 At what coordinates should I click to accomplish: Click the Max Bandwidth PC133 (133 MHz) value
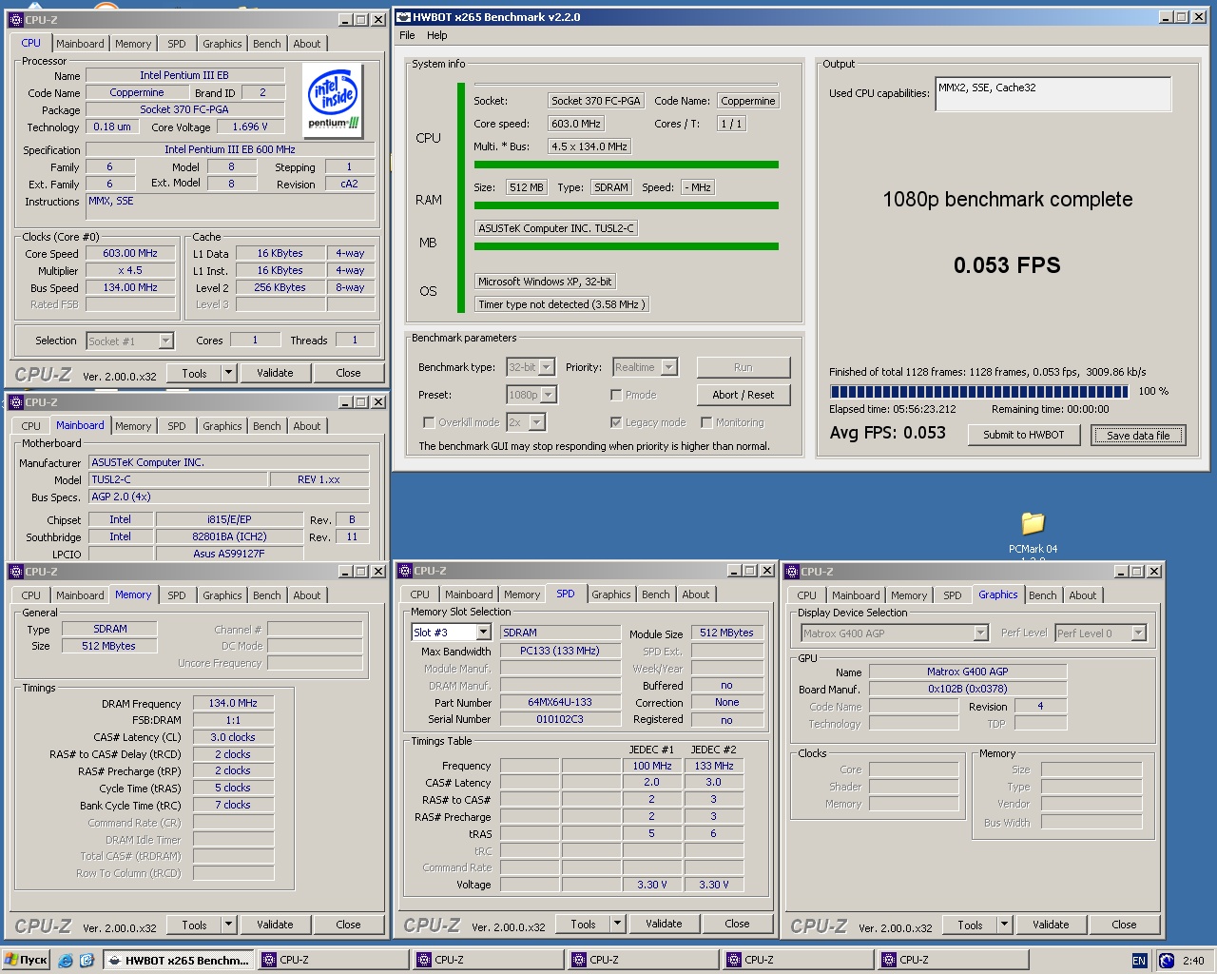click(x=560, y=651)
